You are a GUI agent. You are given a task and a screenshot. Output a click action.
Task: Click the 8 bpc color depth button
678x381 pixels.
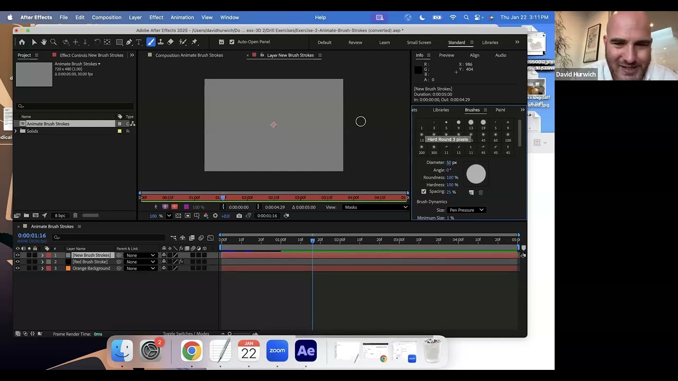click(60, 215)
